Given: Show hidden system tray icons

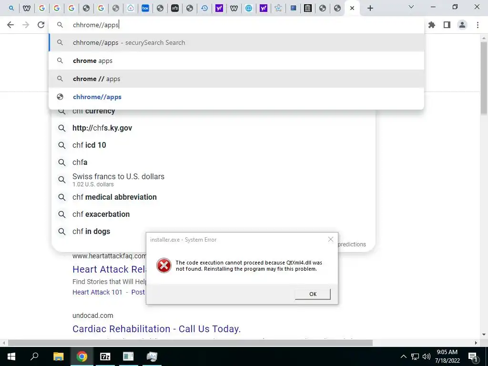Looking at the screenshot, I should pos(403,356).
